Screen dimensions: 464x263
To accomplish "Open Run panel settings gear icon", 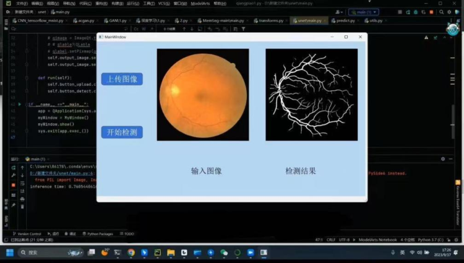I will point(443,159).
